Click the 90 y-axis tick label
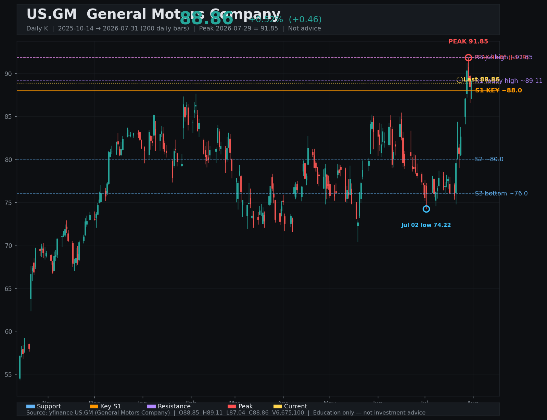Image resolution: width=547 pixels, height=420 pixels. 9,74
